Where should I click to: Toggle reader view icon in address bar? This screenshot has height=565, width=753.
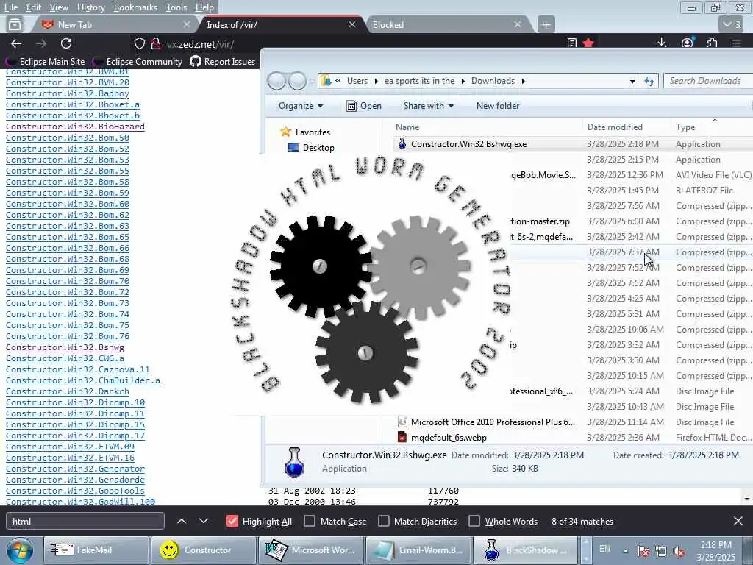[571, 43]
